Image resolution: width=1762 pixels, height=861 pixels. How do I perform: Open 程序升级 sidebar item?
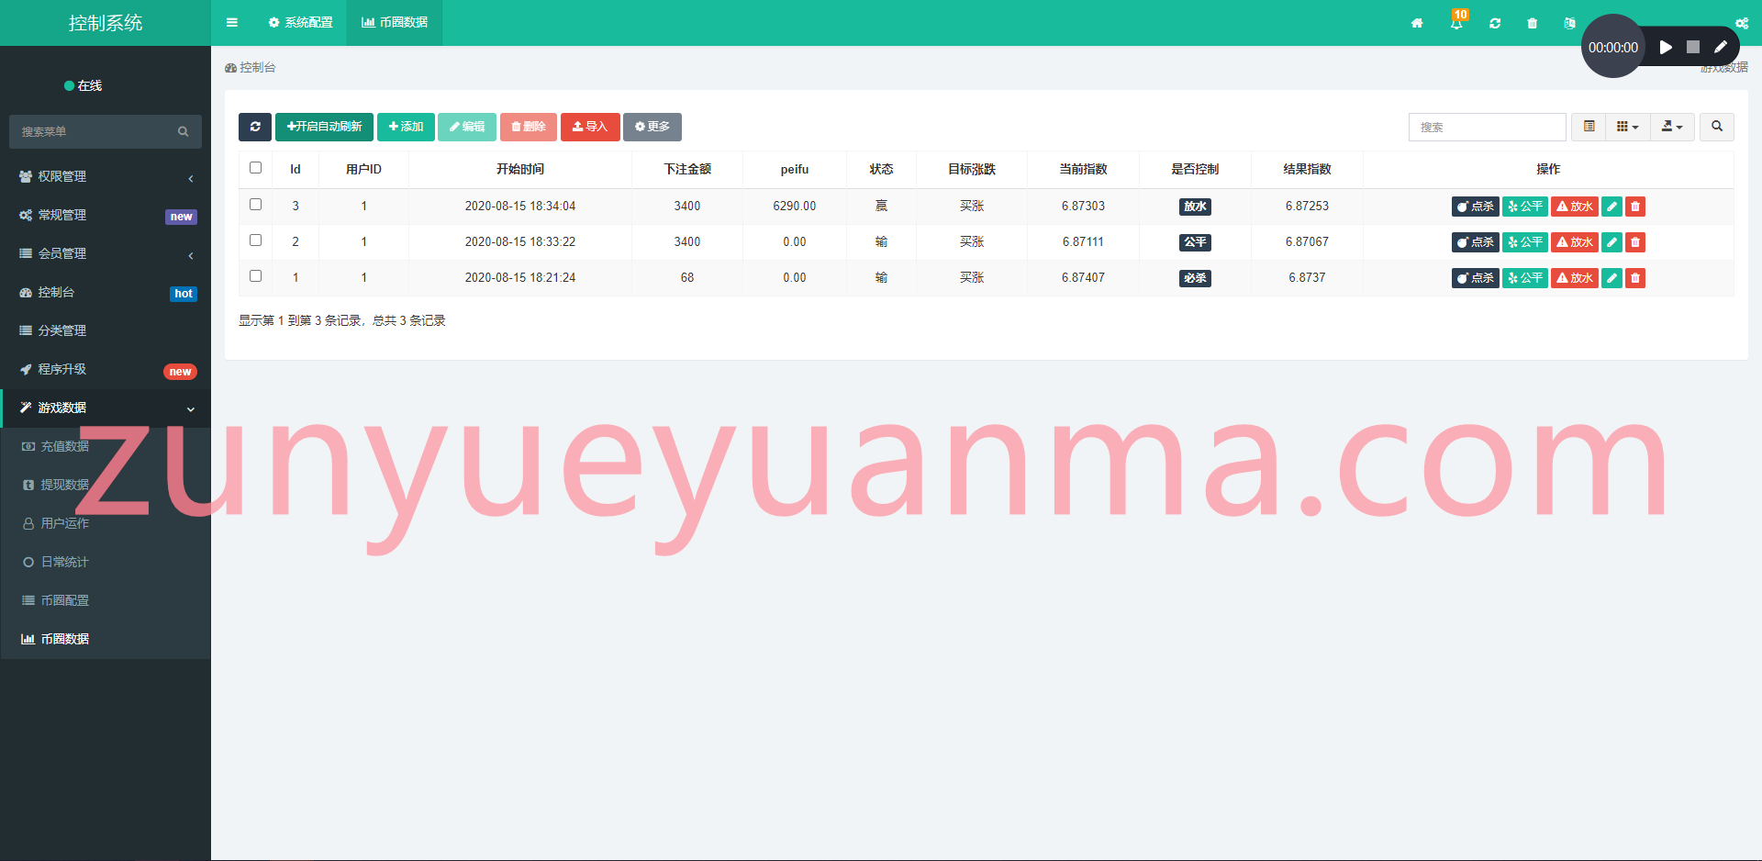(x=106, y=369)
